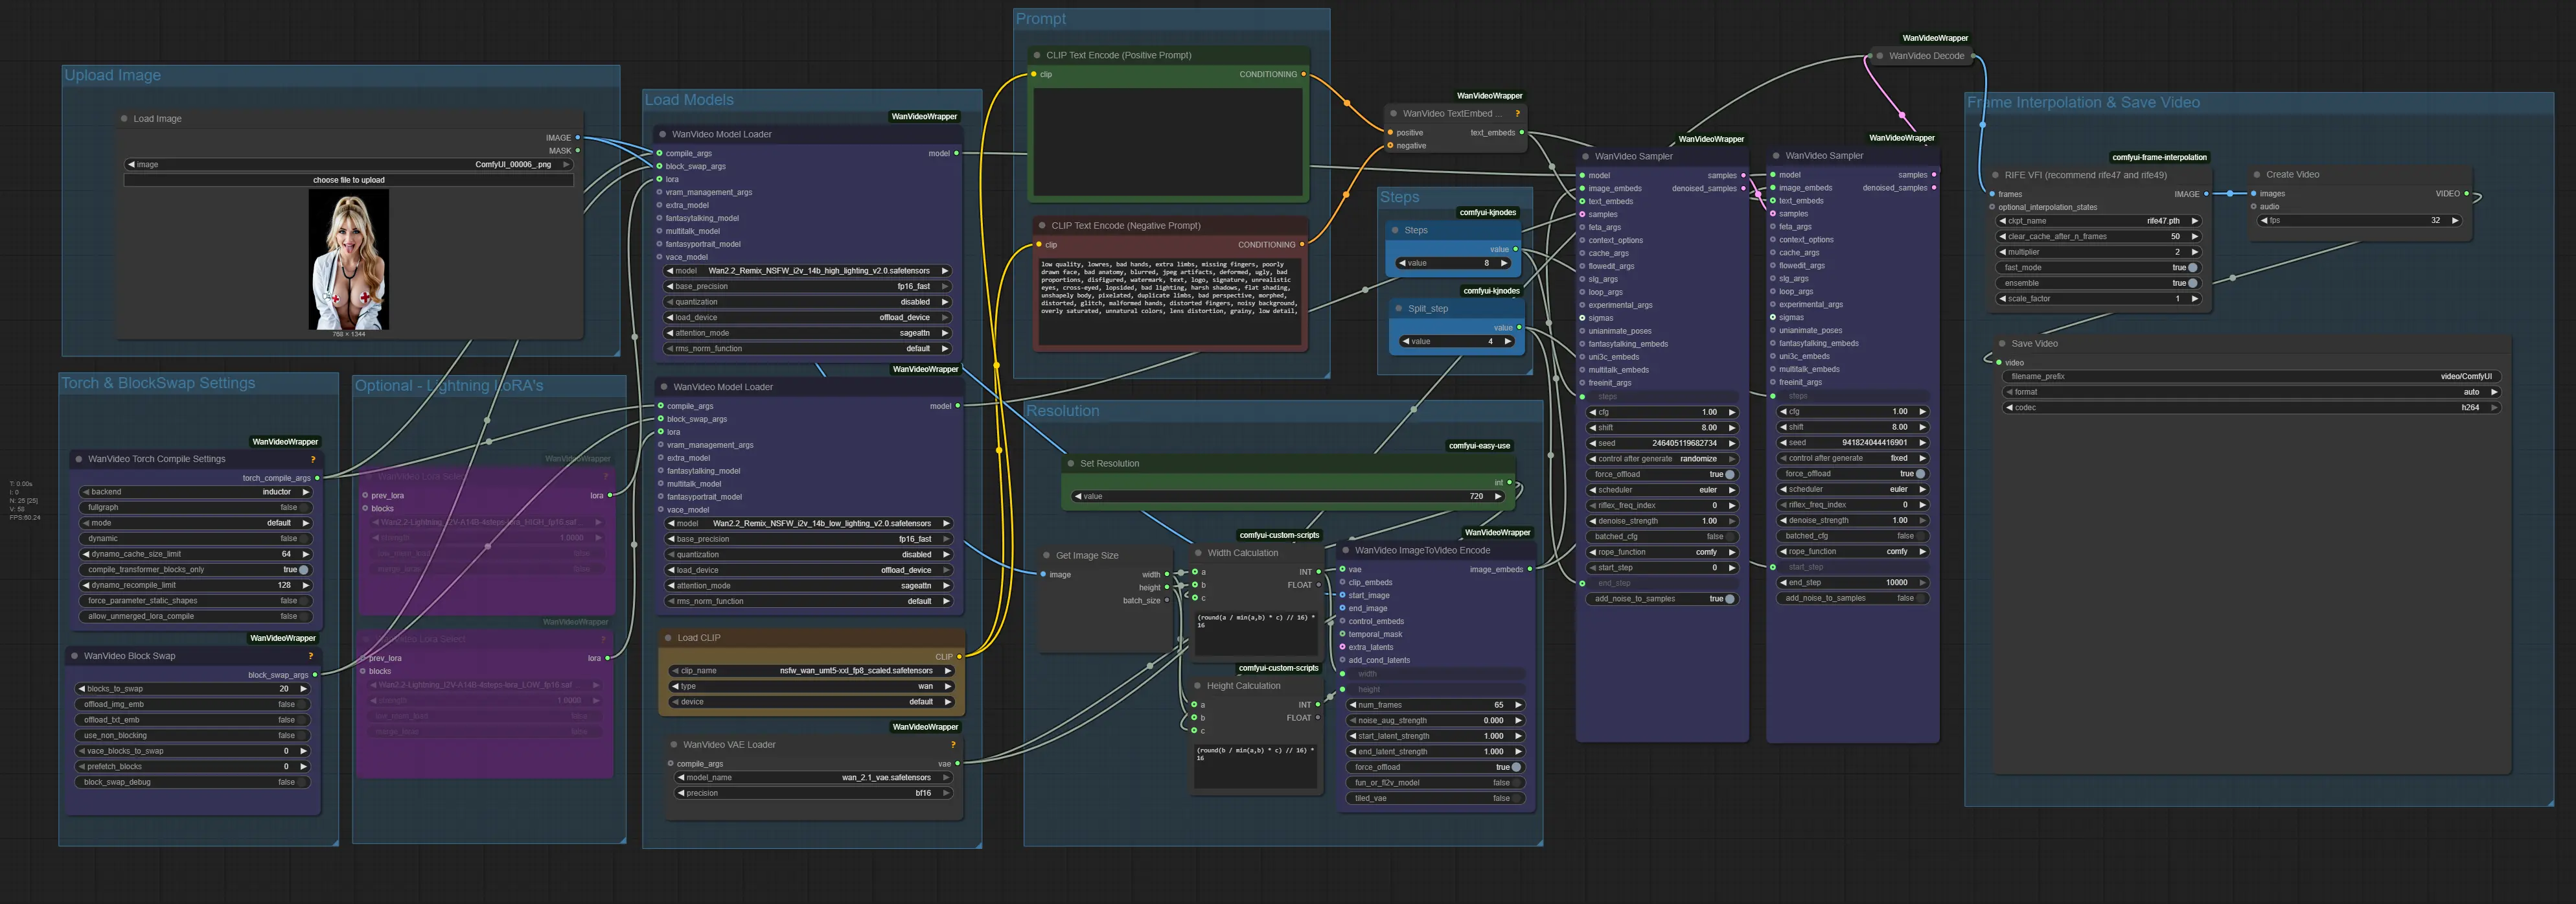2576x904 pixels.
Task: Increase Create Video fps with right arrow
Action: [x=2454, y=221]
